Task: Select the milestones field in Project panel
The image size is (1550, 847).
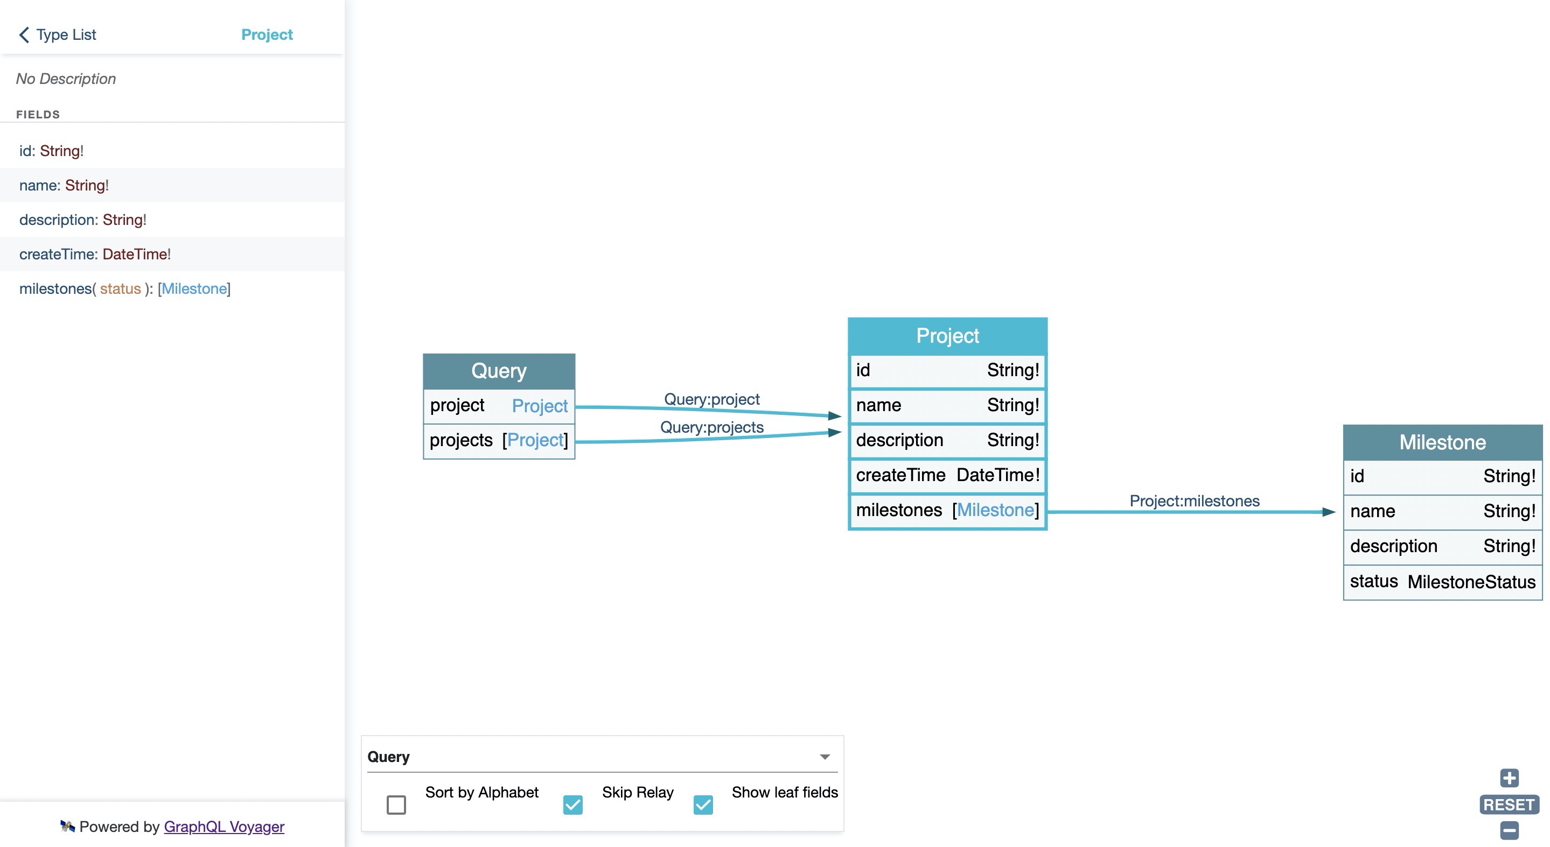Action: (x=946, y=510)
